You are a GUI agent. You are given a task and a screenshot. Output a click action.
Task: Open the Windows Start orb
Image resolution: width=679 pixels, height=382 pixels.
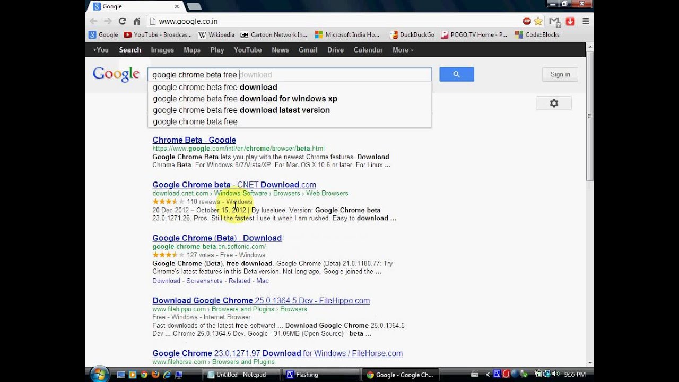[99, 374]
